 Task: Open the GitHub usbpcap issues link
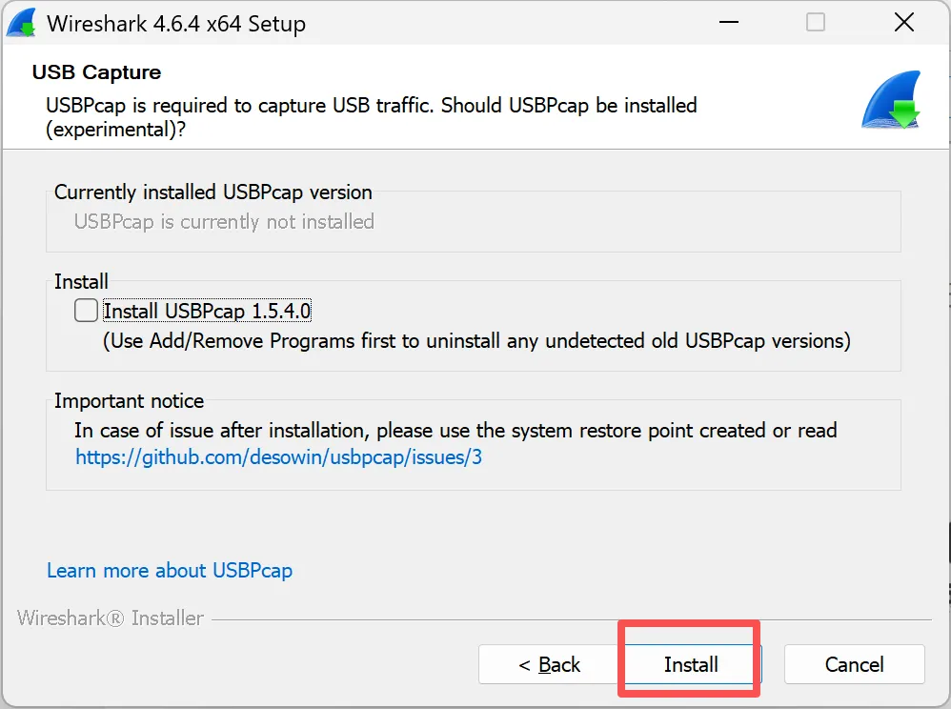point(278,457)
